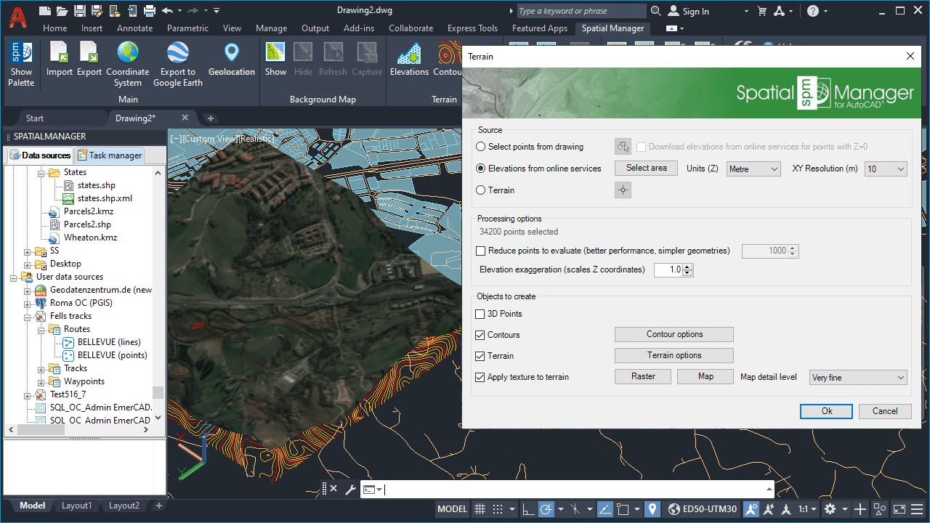Screen dimensions: 930x523
Task: Select the 'Select points from drawing' radio button
Action: [480, 147]
